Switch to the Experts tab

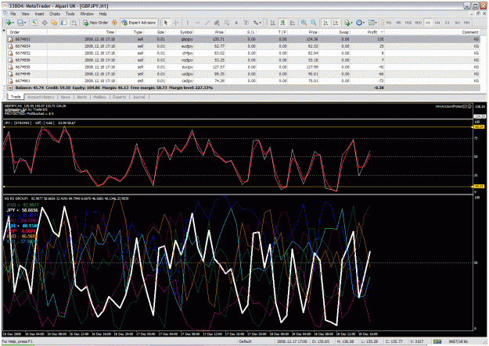tap(119, 97)
